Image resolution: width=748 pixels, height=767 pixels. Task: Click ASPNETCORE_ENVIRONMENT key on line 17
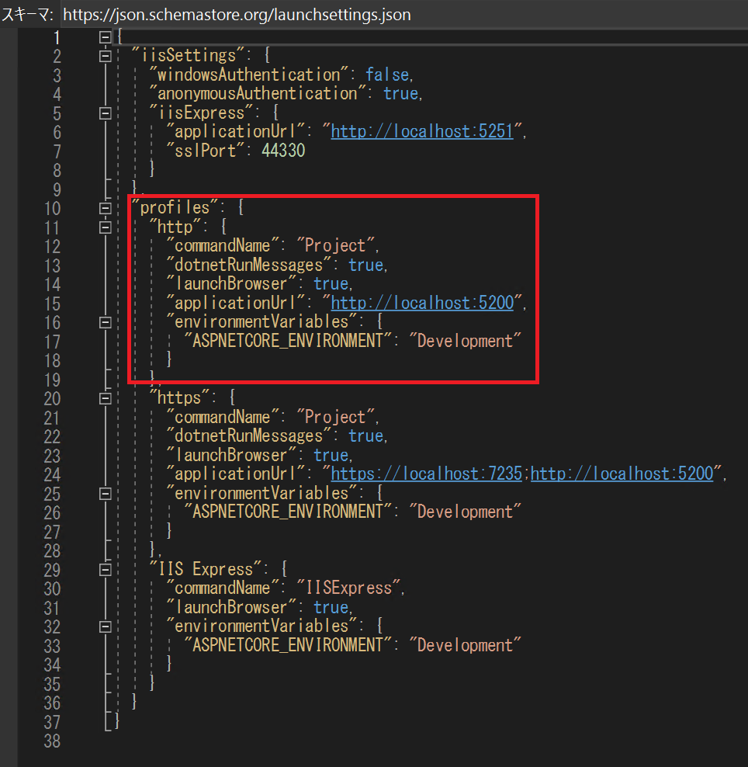[287, 341]
